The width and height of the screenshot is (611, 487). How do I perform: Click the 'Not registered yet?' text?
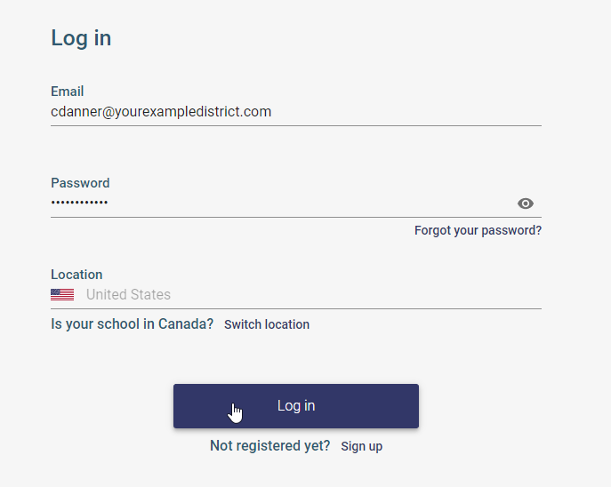pyautogui.click(x=269, y=446)
